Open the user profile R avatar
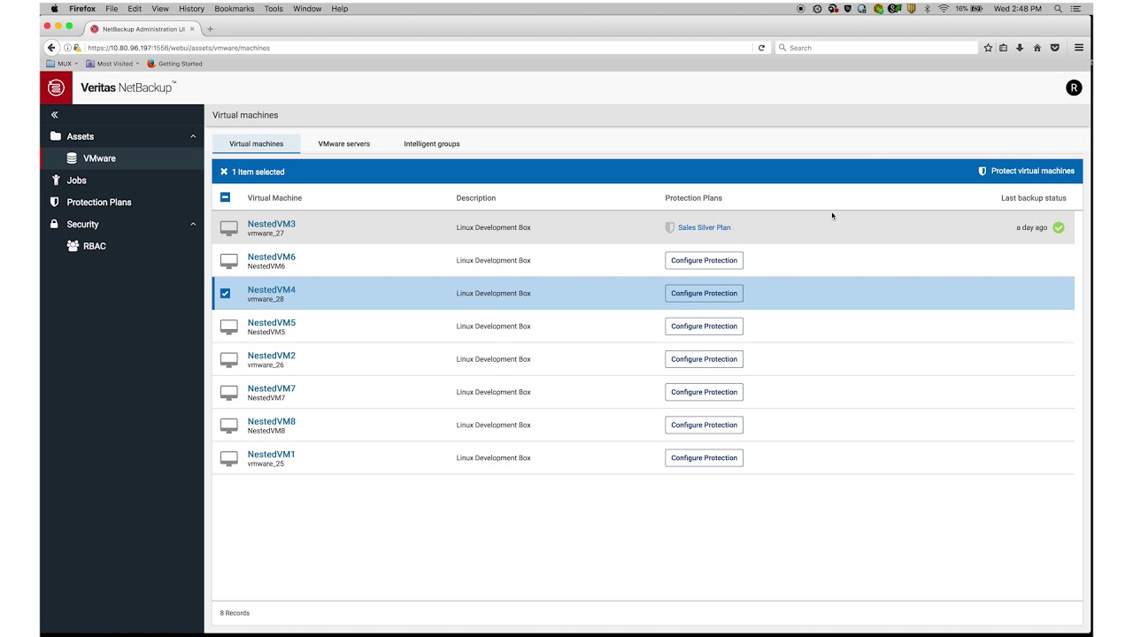 tap(1074, 88)
